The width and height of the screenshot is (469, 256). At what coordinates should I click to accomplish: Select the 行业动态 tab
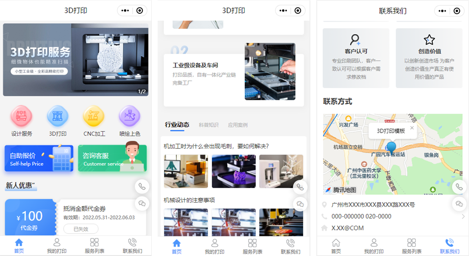coord(177,125)
